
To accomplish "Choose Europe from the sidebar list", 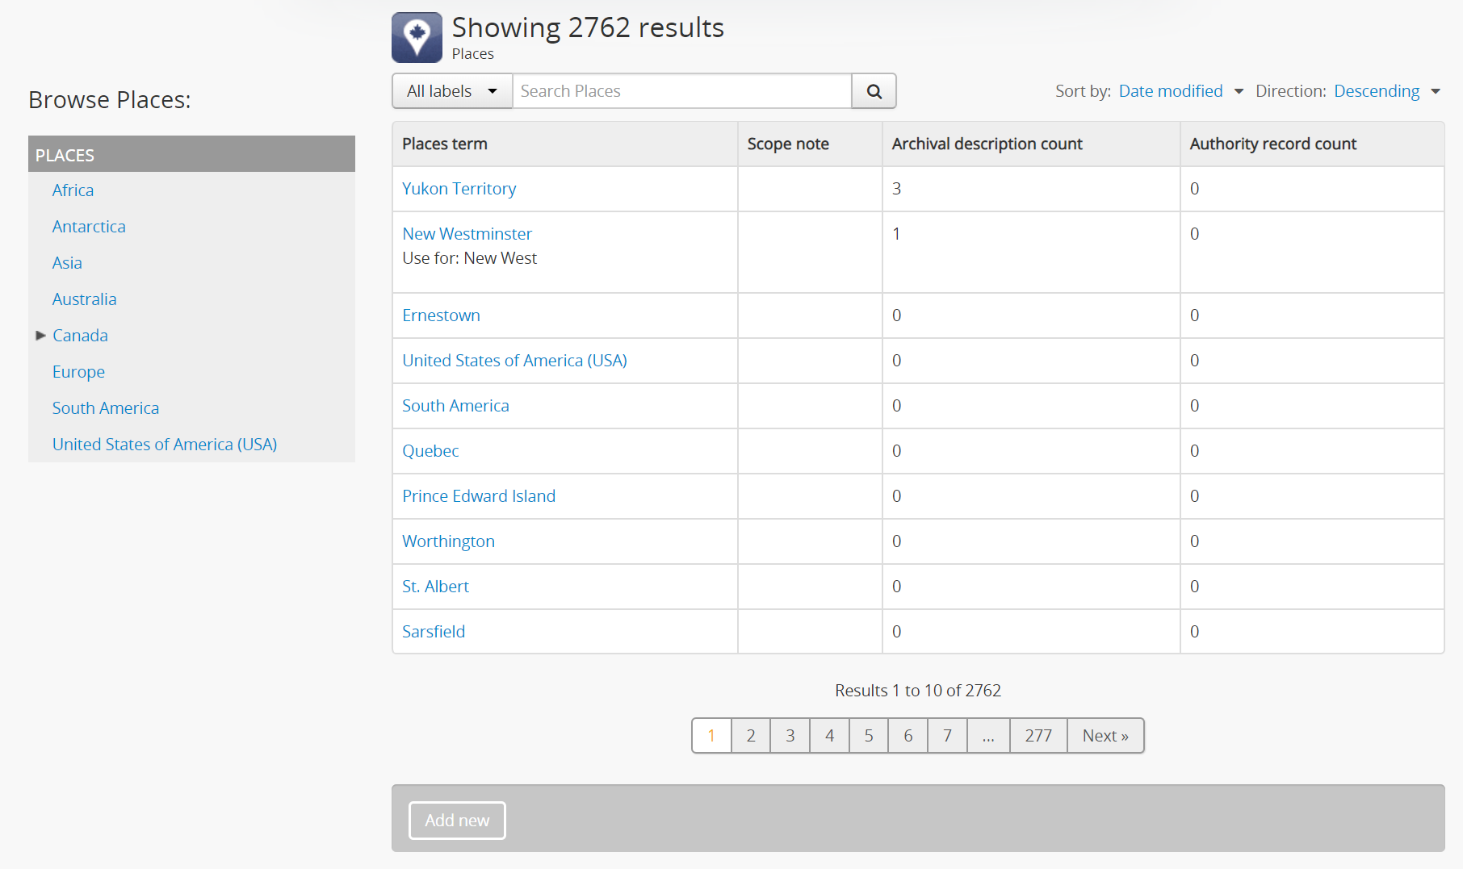I will point(78,372).
